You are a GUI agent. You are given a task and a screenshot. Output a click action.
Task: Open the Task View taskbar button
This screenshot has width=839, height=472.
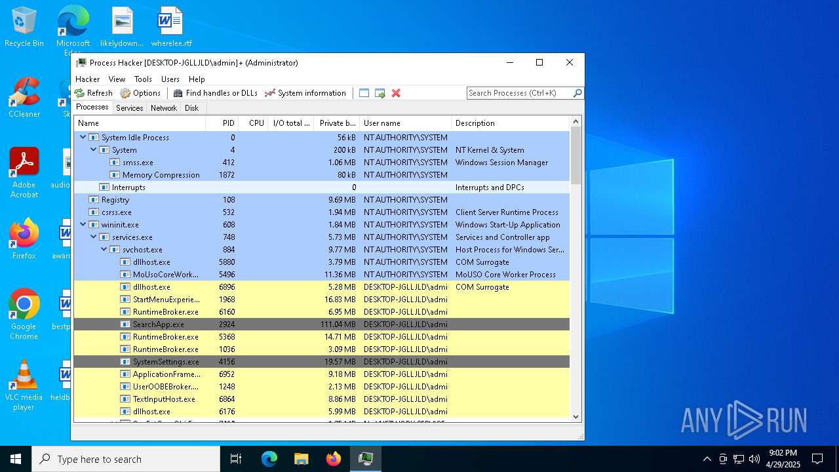(236, 459)
